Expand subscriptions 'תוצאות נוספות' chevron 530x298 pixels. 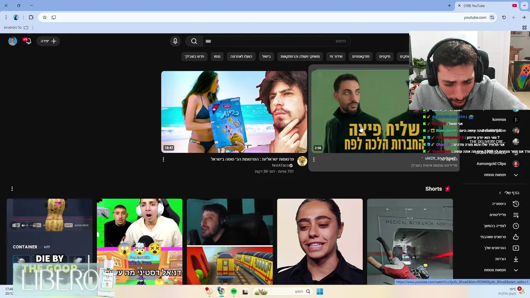click(x=516, y=175)
